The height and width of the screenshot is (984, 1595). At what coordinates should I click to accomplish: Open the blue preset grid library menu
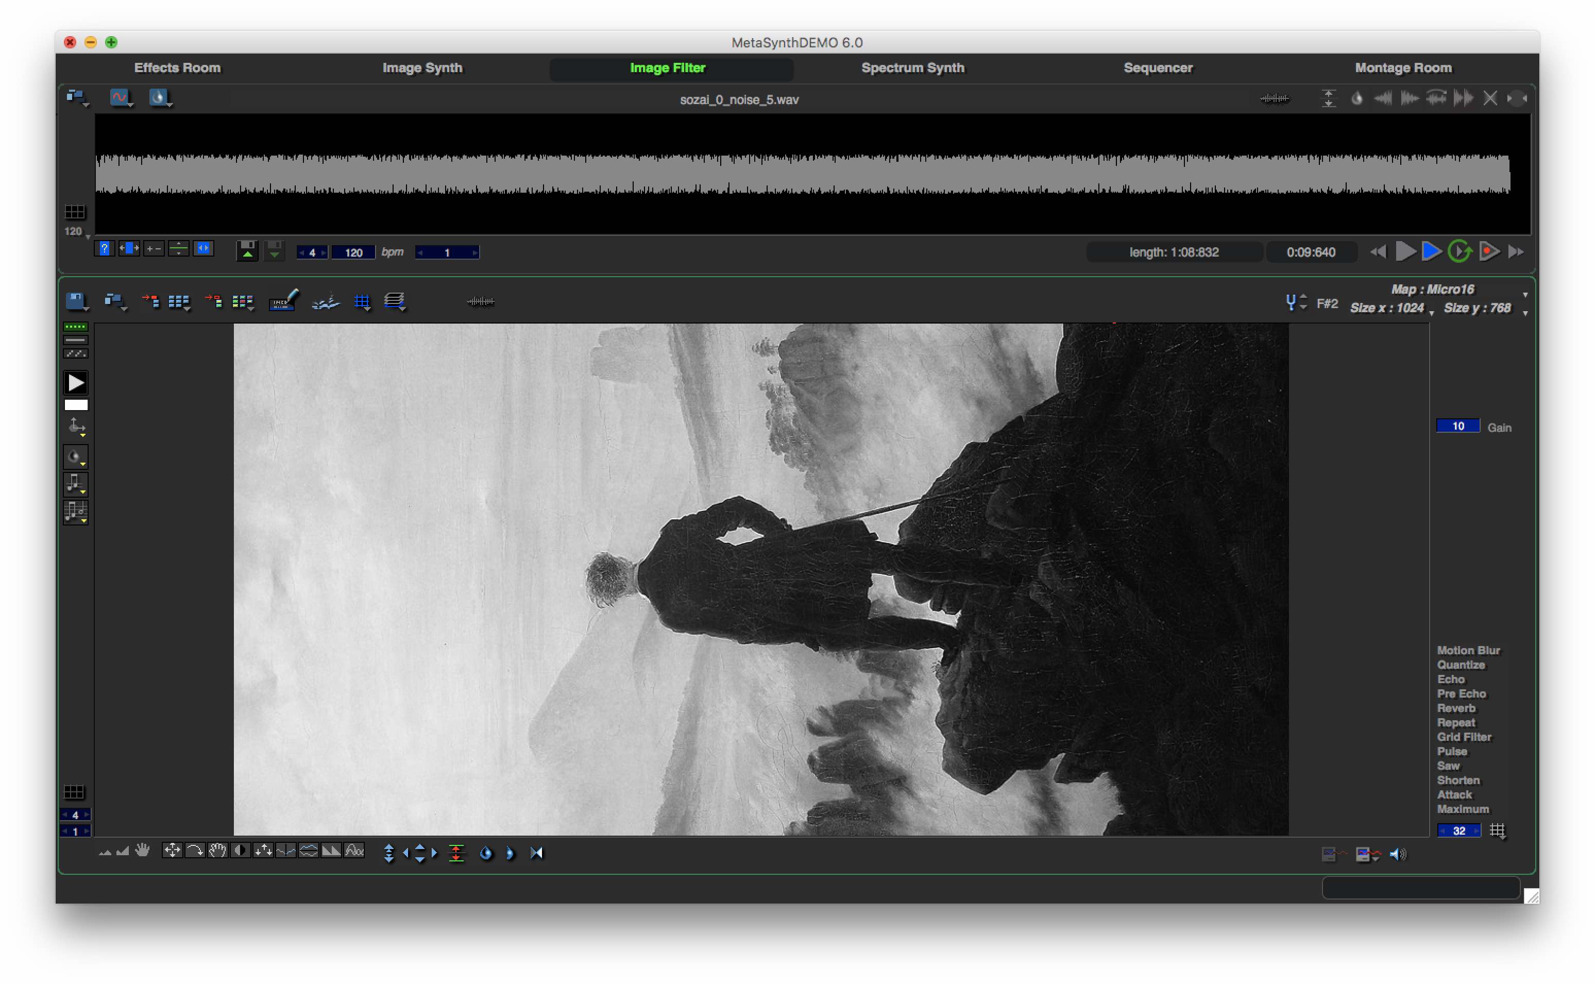[x=179, y=302]
